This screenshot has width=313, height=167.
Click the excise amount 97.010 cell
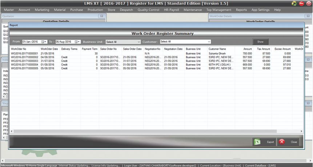[x=287, y=65]
